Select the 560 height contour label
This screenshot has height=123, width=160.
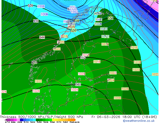[78, 84]
